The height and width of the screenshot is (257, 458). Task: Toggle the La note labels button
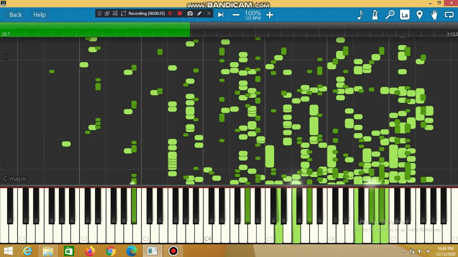pyautogui.click(x=405, y=15)
